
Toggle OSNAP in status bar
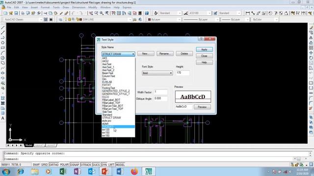(x=75, y=165)
